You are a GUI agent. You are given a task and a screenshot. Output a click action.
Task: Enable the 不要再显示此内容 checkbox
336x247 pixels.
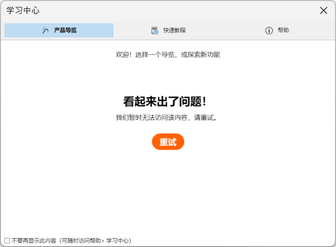7,240
